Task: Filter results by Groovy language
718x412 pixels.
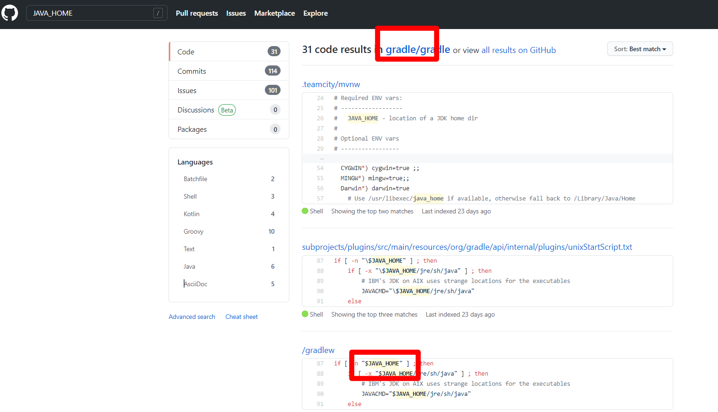Action: point(229,231)
